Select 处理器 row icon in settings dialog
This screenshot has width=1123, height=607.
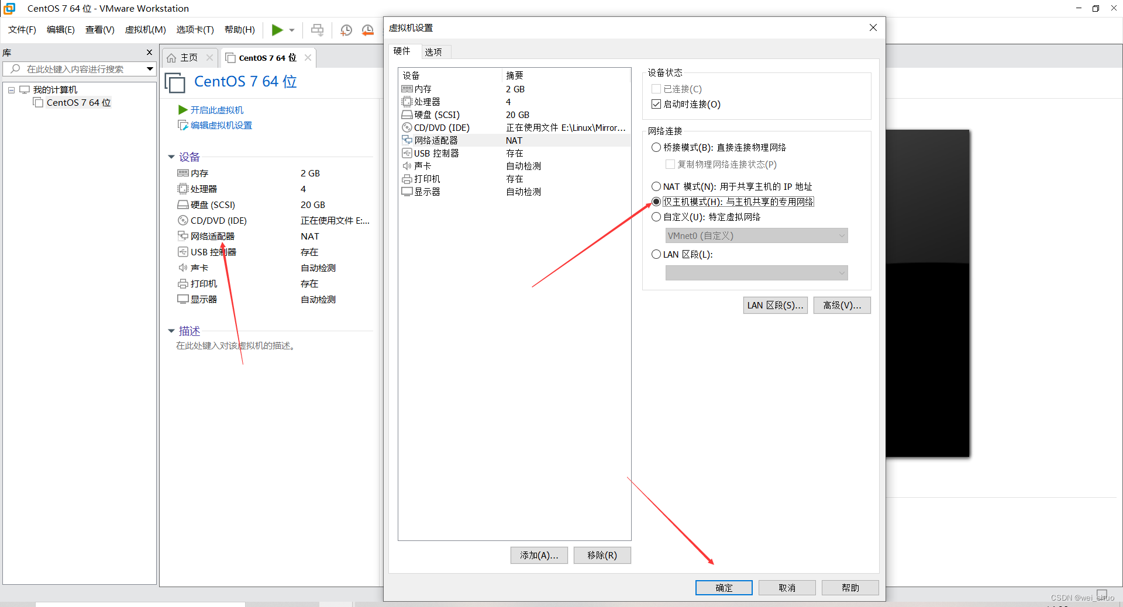pos(407,102)
